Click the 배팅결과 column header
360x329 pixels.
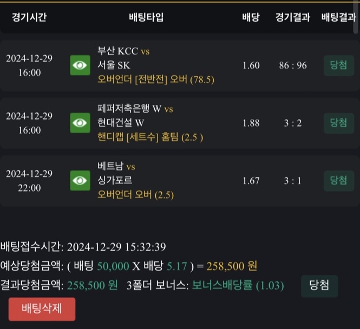coord(338,17)
